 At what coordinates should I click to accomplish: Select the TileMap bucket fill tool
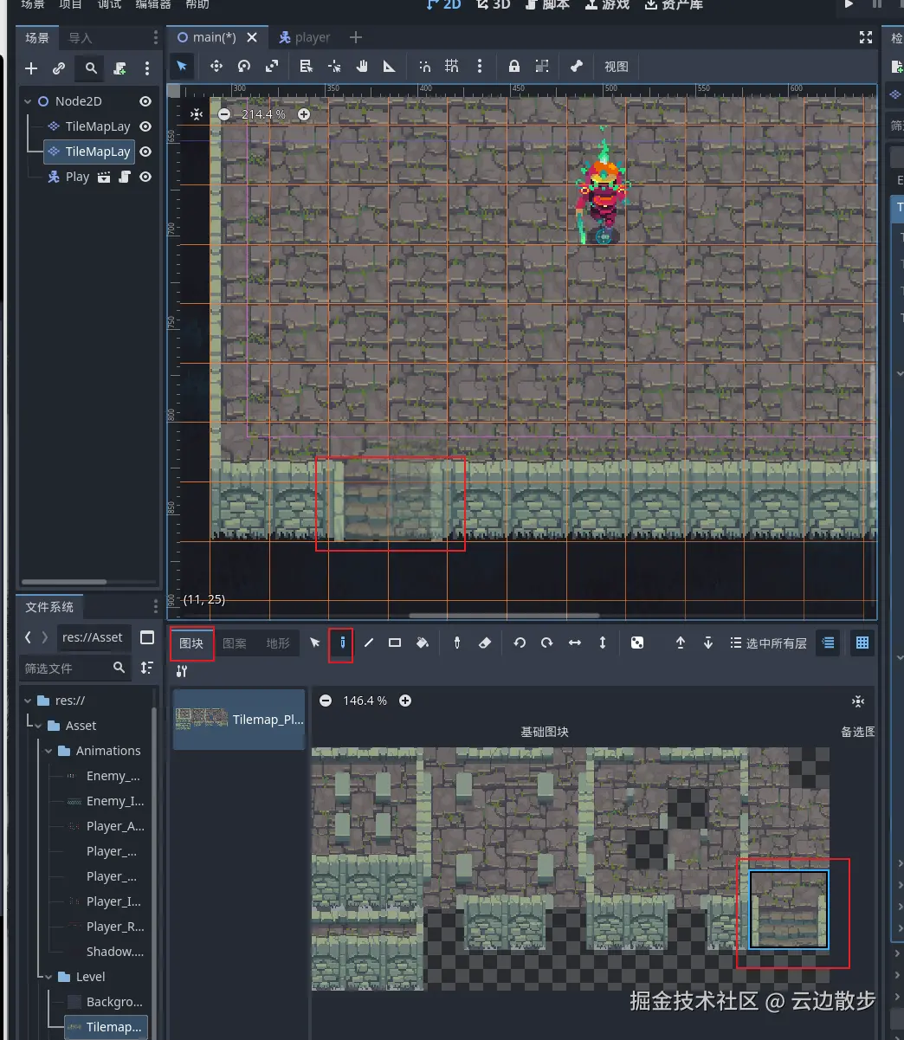pyautogui.click(x=423, y=643)
